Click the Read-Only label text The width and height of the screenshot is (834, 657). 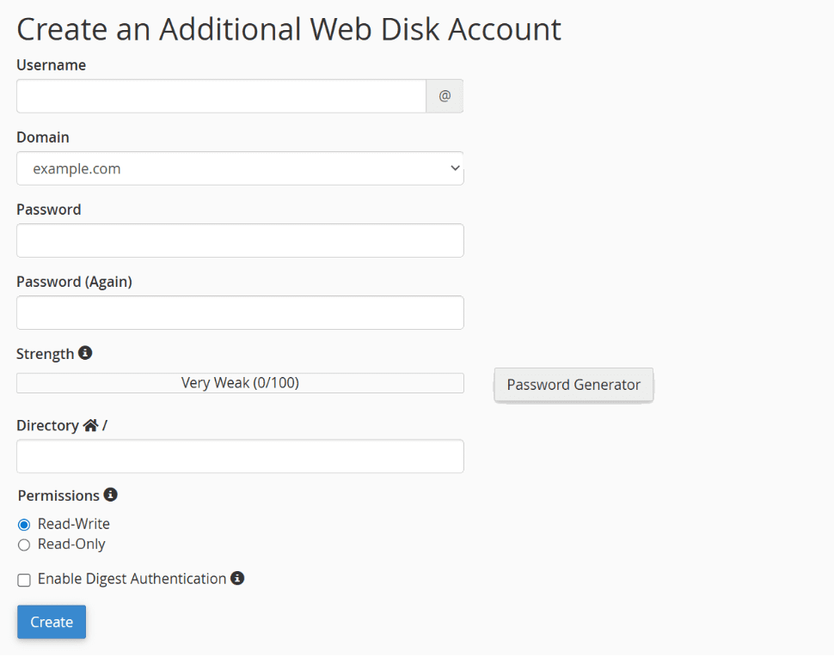71,544
